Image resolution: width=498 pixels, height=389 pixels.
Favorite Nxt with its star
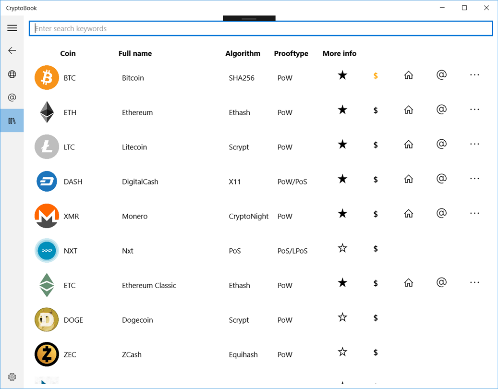pos(342,248)
